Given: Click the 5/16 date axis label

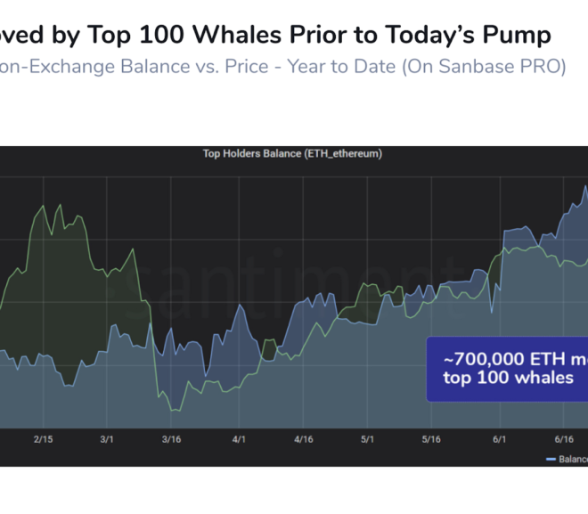Looking at the screenshot, I should [x=431, y=439].
